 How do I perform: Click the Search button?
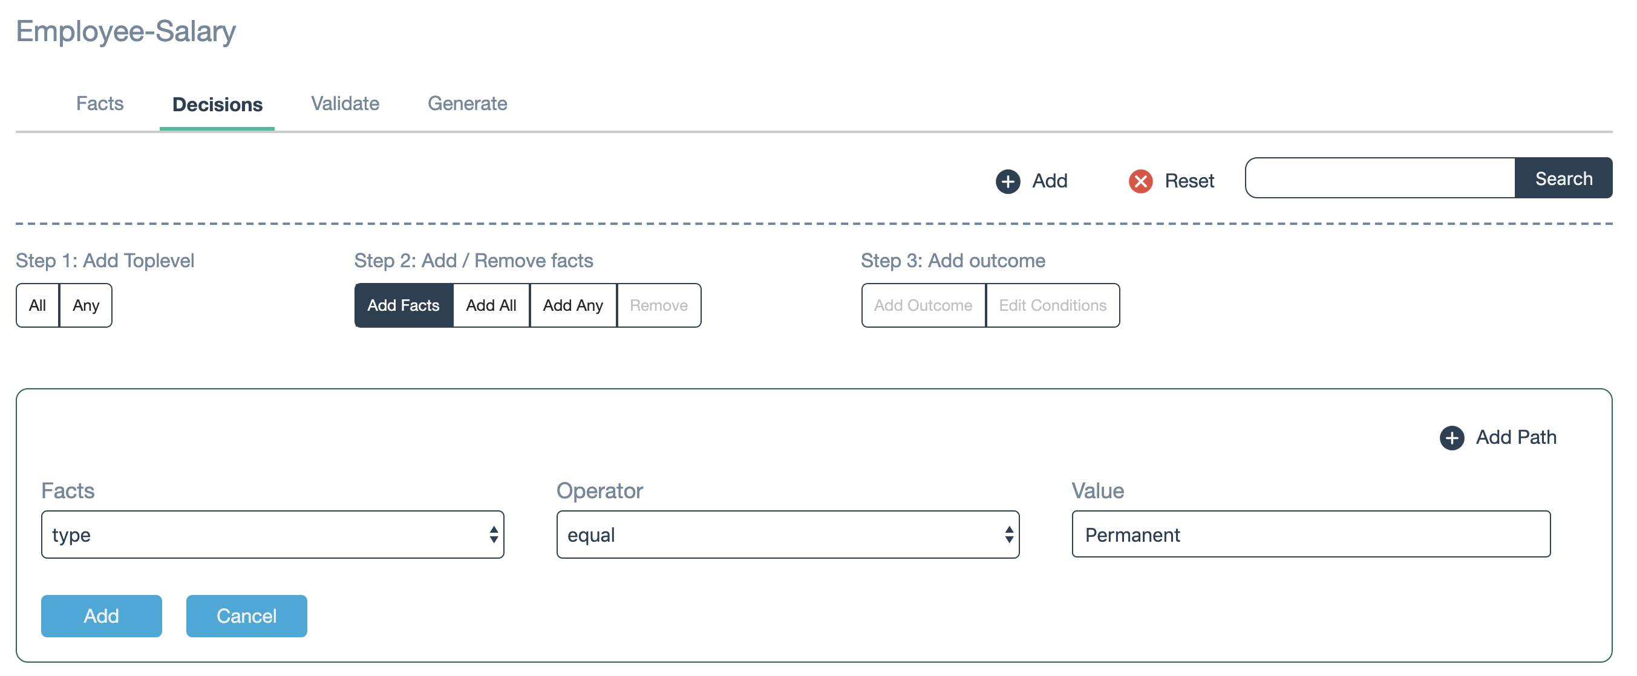tap(1563, 178)
